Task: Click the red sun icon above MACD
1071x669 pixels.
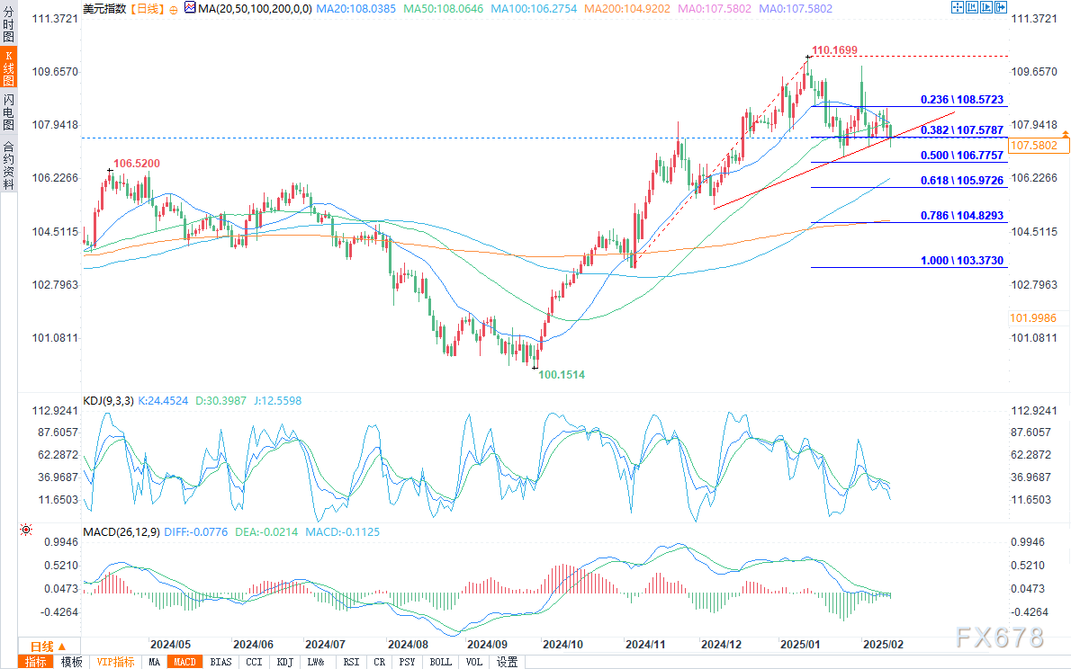Action: 25,531
